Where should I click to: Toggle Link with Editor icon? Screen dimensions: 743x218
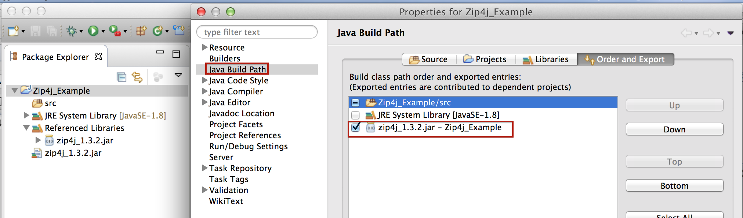coord(137,77)
